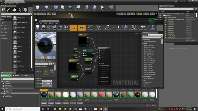Select the Paint mode brush icon
This screenshot has width=198, height=111.
9,10
